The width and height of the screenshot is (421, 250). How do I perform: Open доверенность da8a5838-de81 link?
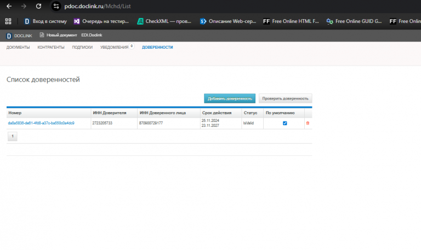(41, 123)
